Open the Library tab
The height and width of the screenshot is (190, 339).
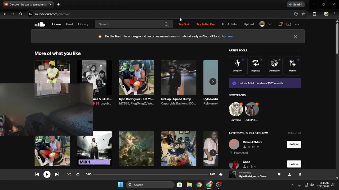click(x=83, y=24)
